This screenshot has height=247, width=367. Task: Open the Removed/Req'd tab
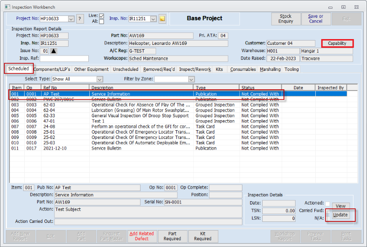pyautogui.click(x=159, y=69)
